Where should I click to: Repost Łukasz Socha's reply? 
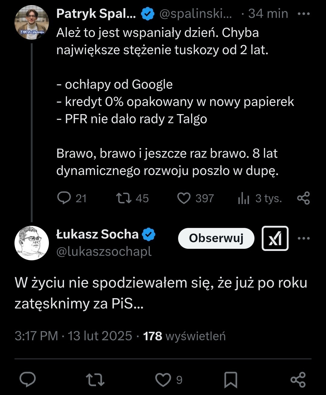point(95,380)
